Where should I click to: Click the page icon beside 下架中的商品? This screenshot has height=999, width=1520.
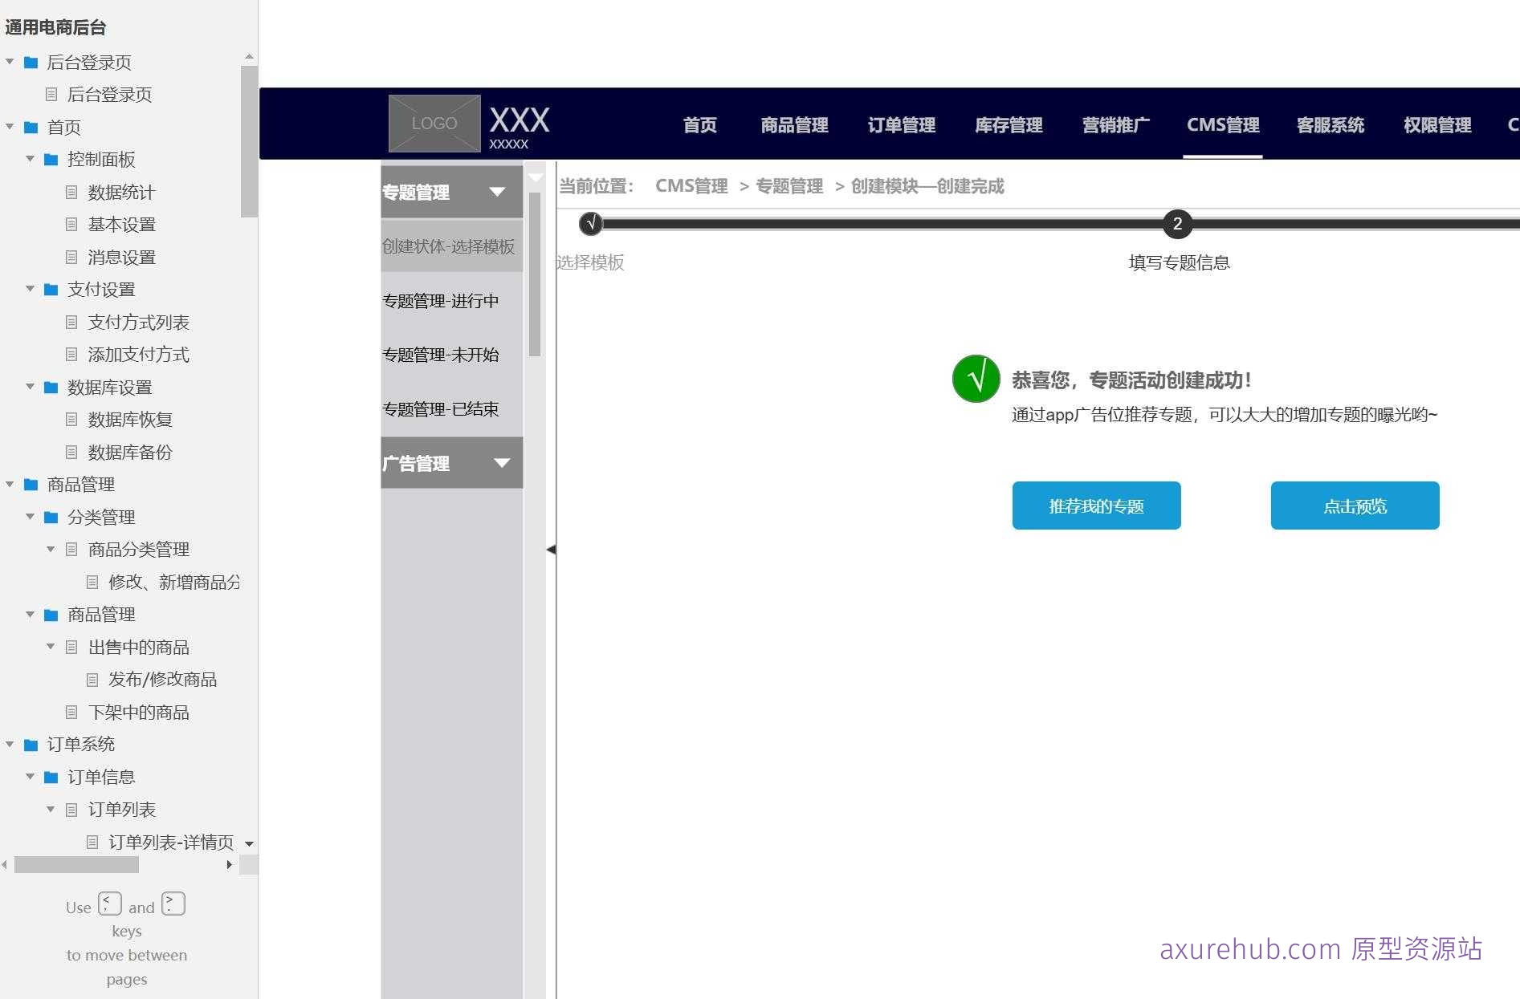click(x=71, y=713)
